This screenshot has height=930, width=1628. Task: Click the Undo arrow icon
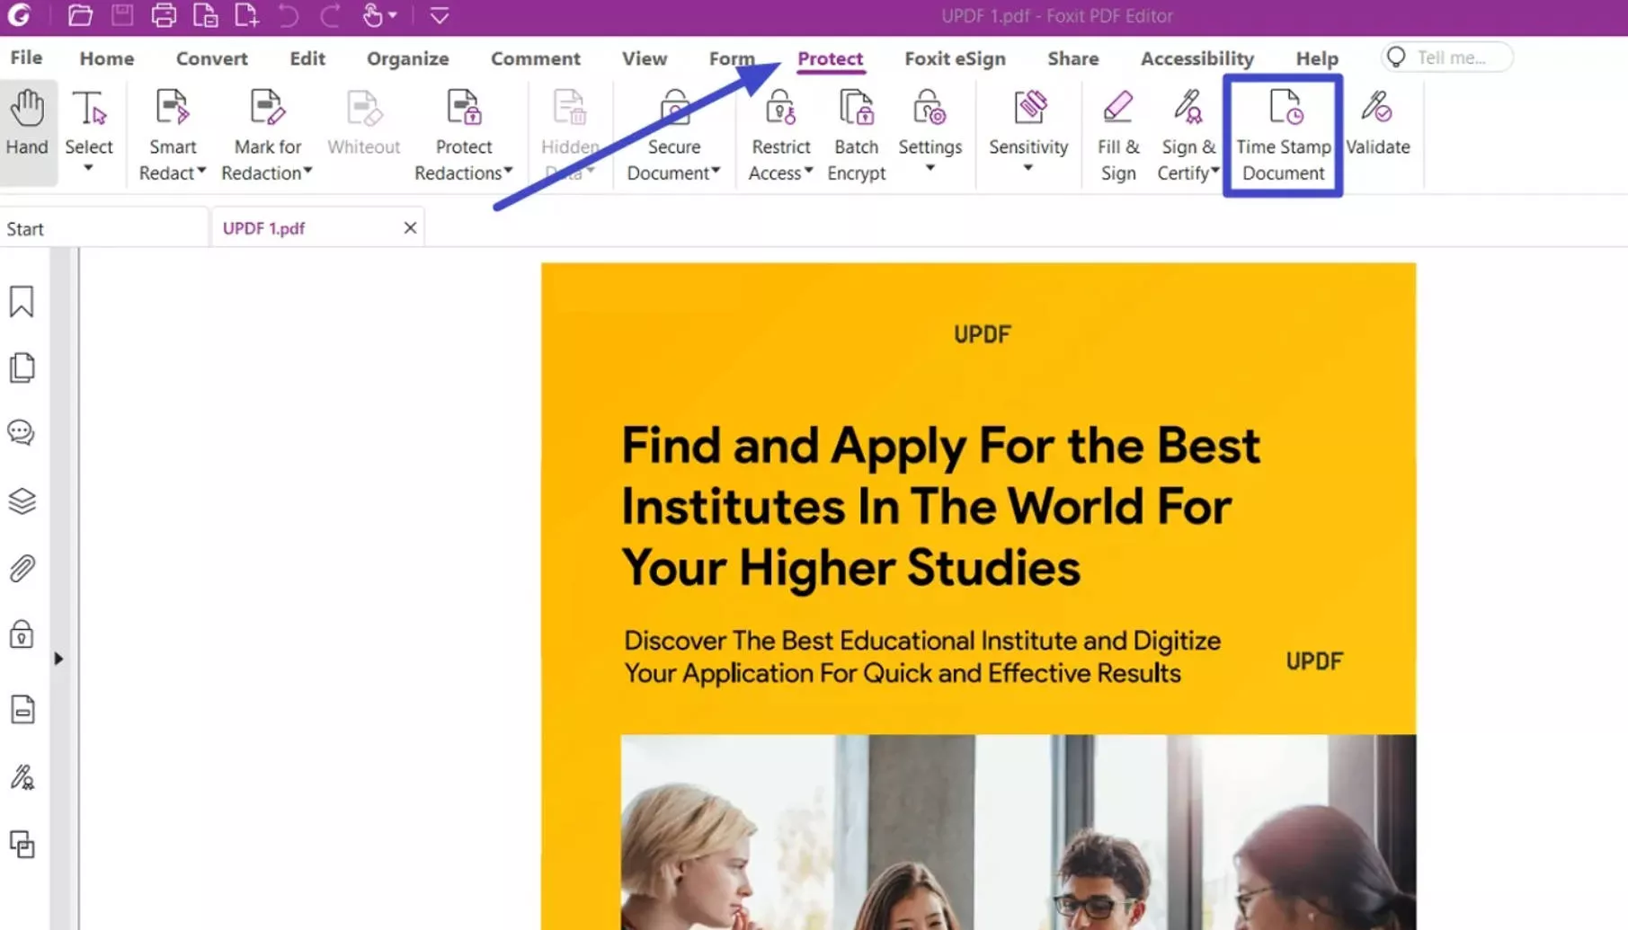(288, 15)
